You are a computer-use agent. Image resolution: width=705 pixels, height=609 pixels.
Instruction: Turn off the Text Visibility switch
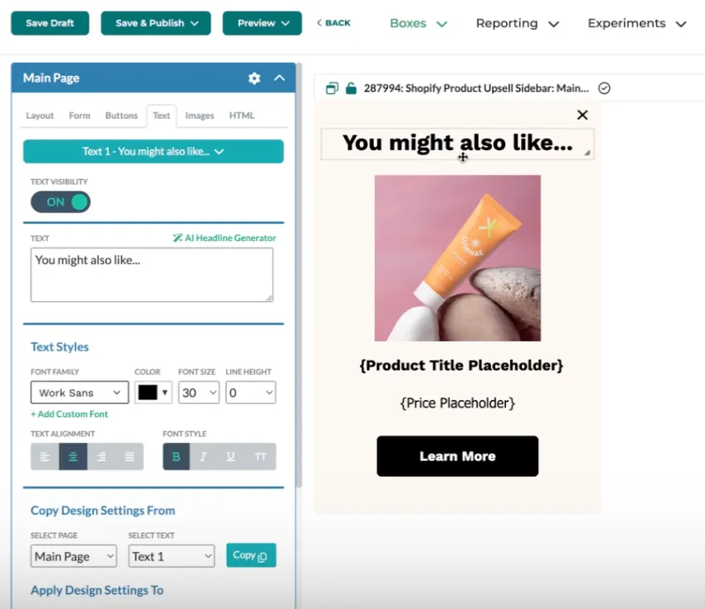click(61, 202)
